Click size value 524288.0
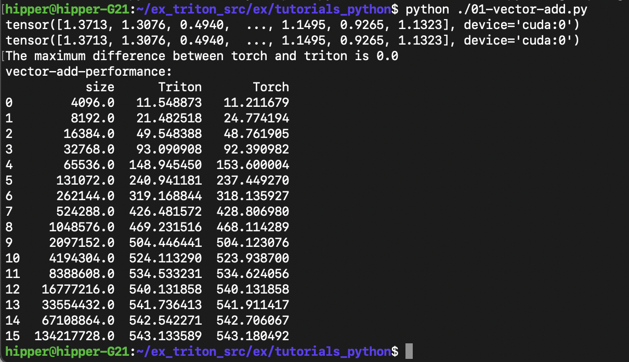This screenshot has width=629, height=362. [86, 212]
